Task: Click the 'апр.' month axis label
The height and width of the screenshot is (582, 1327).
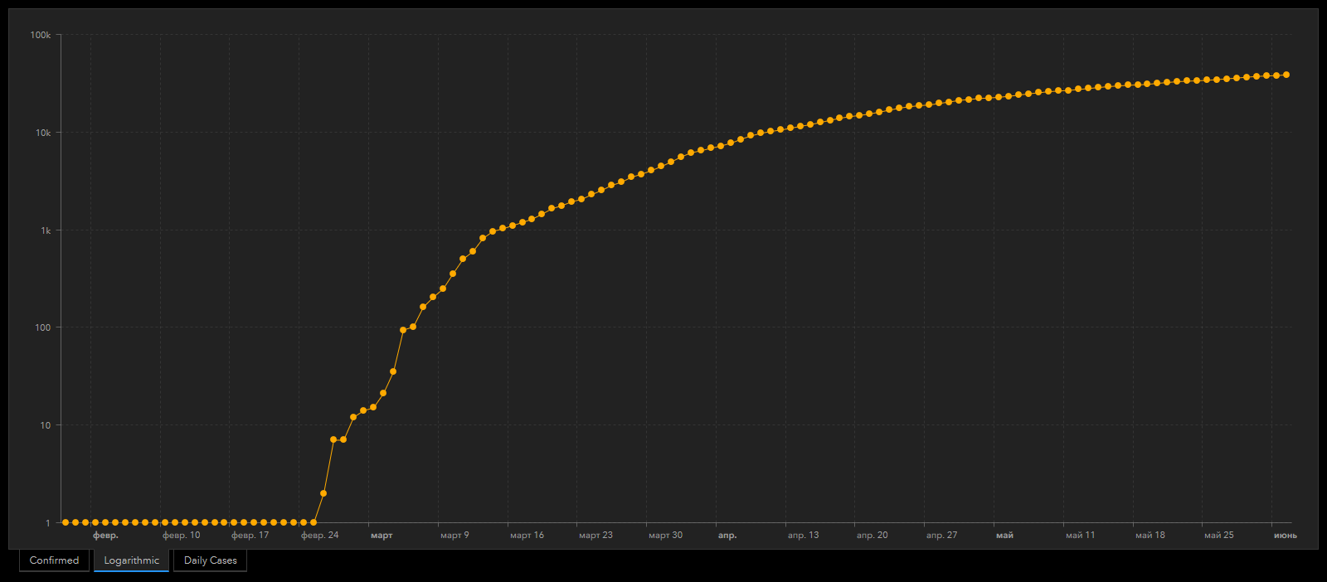Action: click(x=727, y=536)
